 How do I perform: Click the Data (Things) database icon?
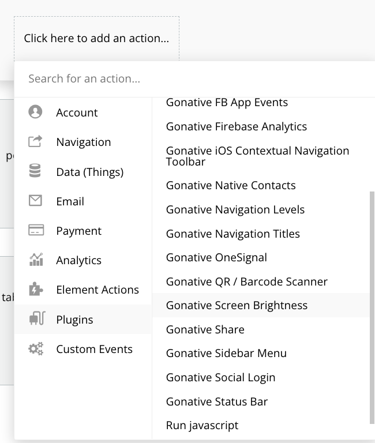click(x=35, y=171)
